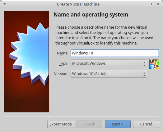This screenshot has width=163, height=132.
Task: Cancel the virtual machine creation
Action: click(x=146, y=124)
